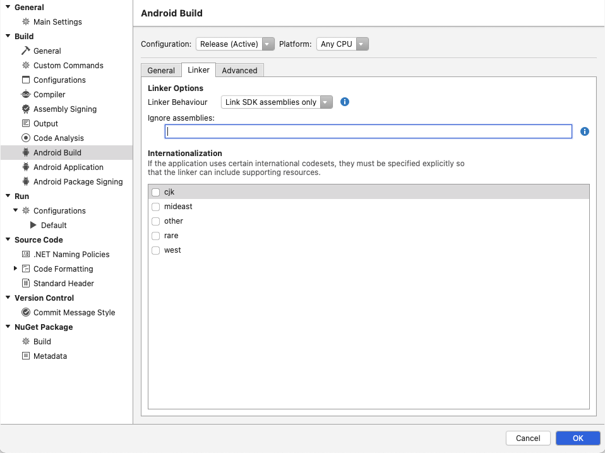Switch to the General tab of Android Build
605x453 pixels.
[x=161, y=70]
